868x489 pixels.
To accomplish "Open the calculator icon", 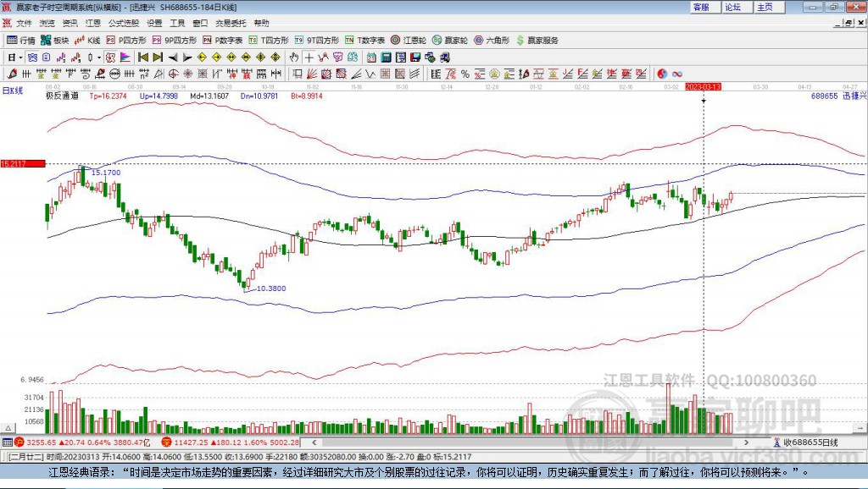I will click(386, 58).
